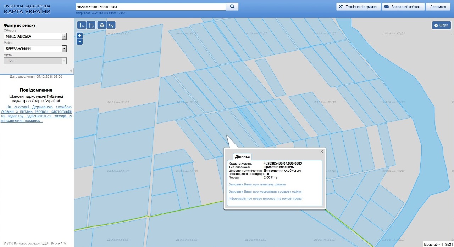Collapse the left sidebar panel arrow
This screenshot has height=247, width=454.
[x=71, y=71]
